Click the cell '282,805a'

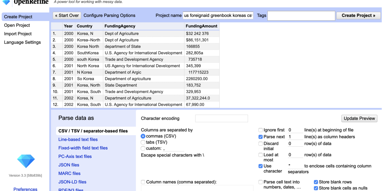coord(202,53)
